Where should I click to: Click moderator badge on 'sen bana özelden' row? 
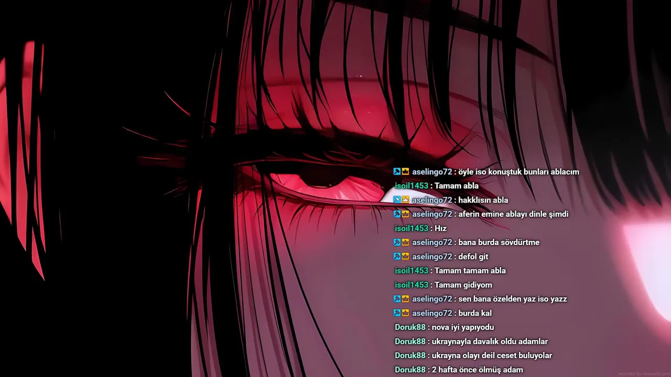point(397,298)
